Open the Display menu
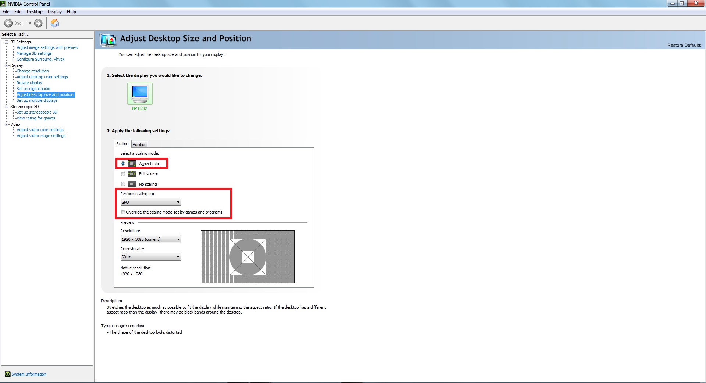Viewport: 706px width, 383px height. [x=55, y=12]
